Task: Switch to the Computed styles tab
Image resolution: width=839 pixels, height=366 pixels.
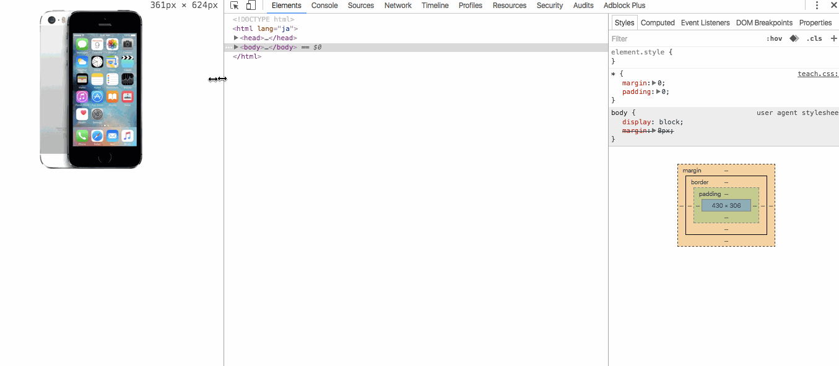Action: click(x=657, y=23)
